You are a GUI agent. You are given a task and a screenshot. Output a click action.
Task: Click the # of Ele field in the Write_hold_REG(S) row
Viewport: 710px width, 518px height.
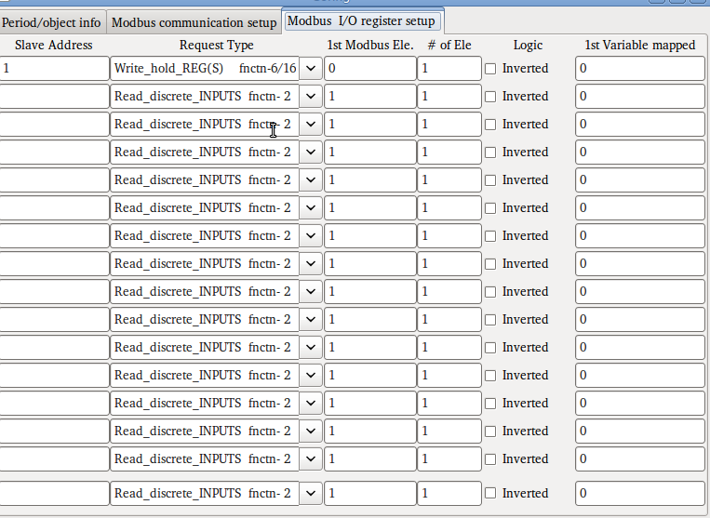[449, 68]
